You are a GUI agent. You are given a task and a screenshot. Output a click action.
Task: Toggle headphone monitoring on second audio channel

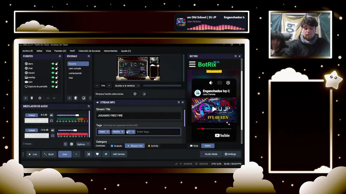[x=53, y=136]
